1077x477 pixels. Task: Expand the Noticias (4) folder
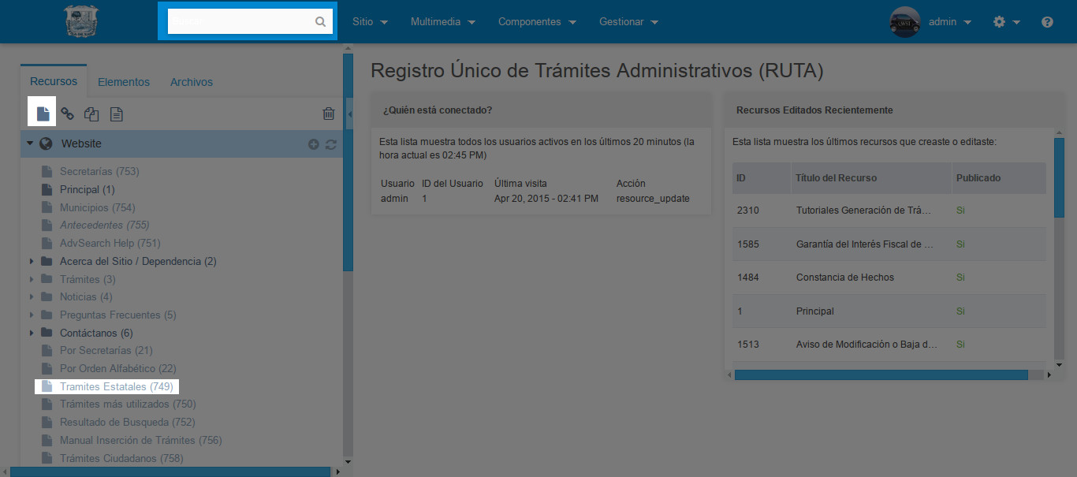(x=32, y=297)
